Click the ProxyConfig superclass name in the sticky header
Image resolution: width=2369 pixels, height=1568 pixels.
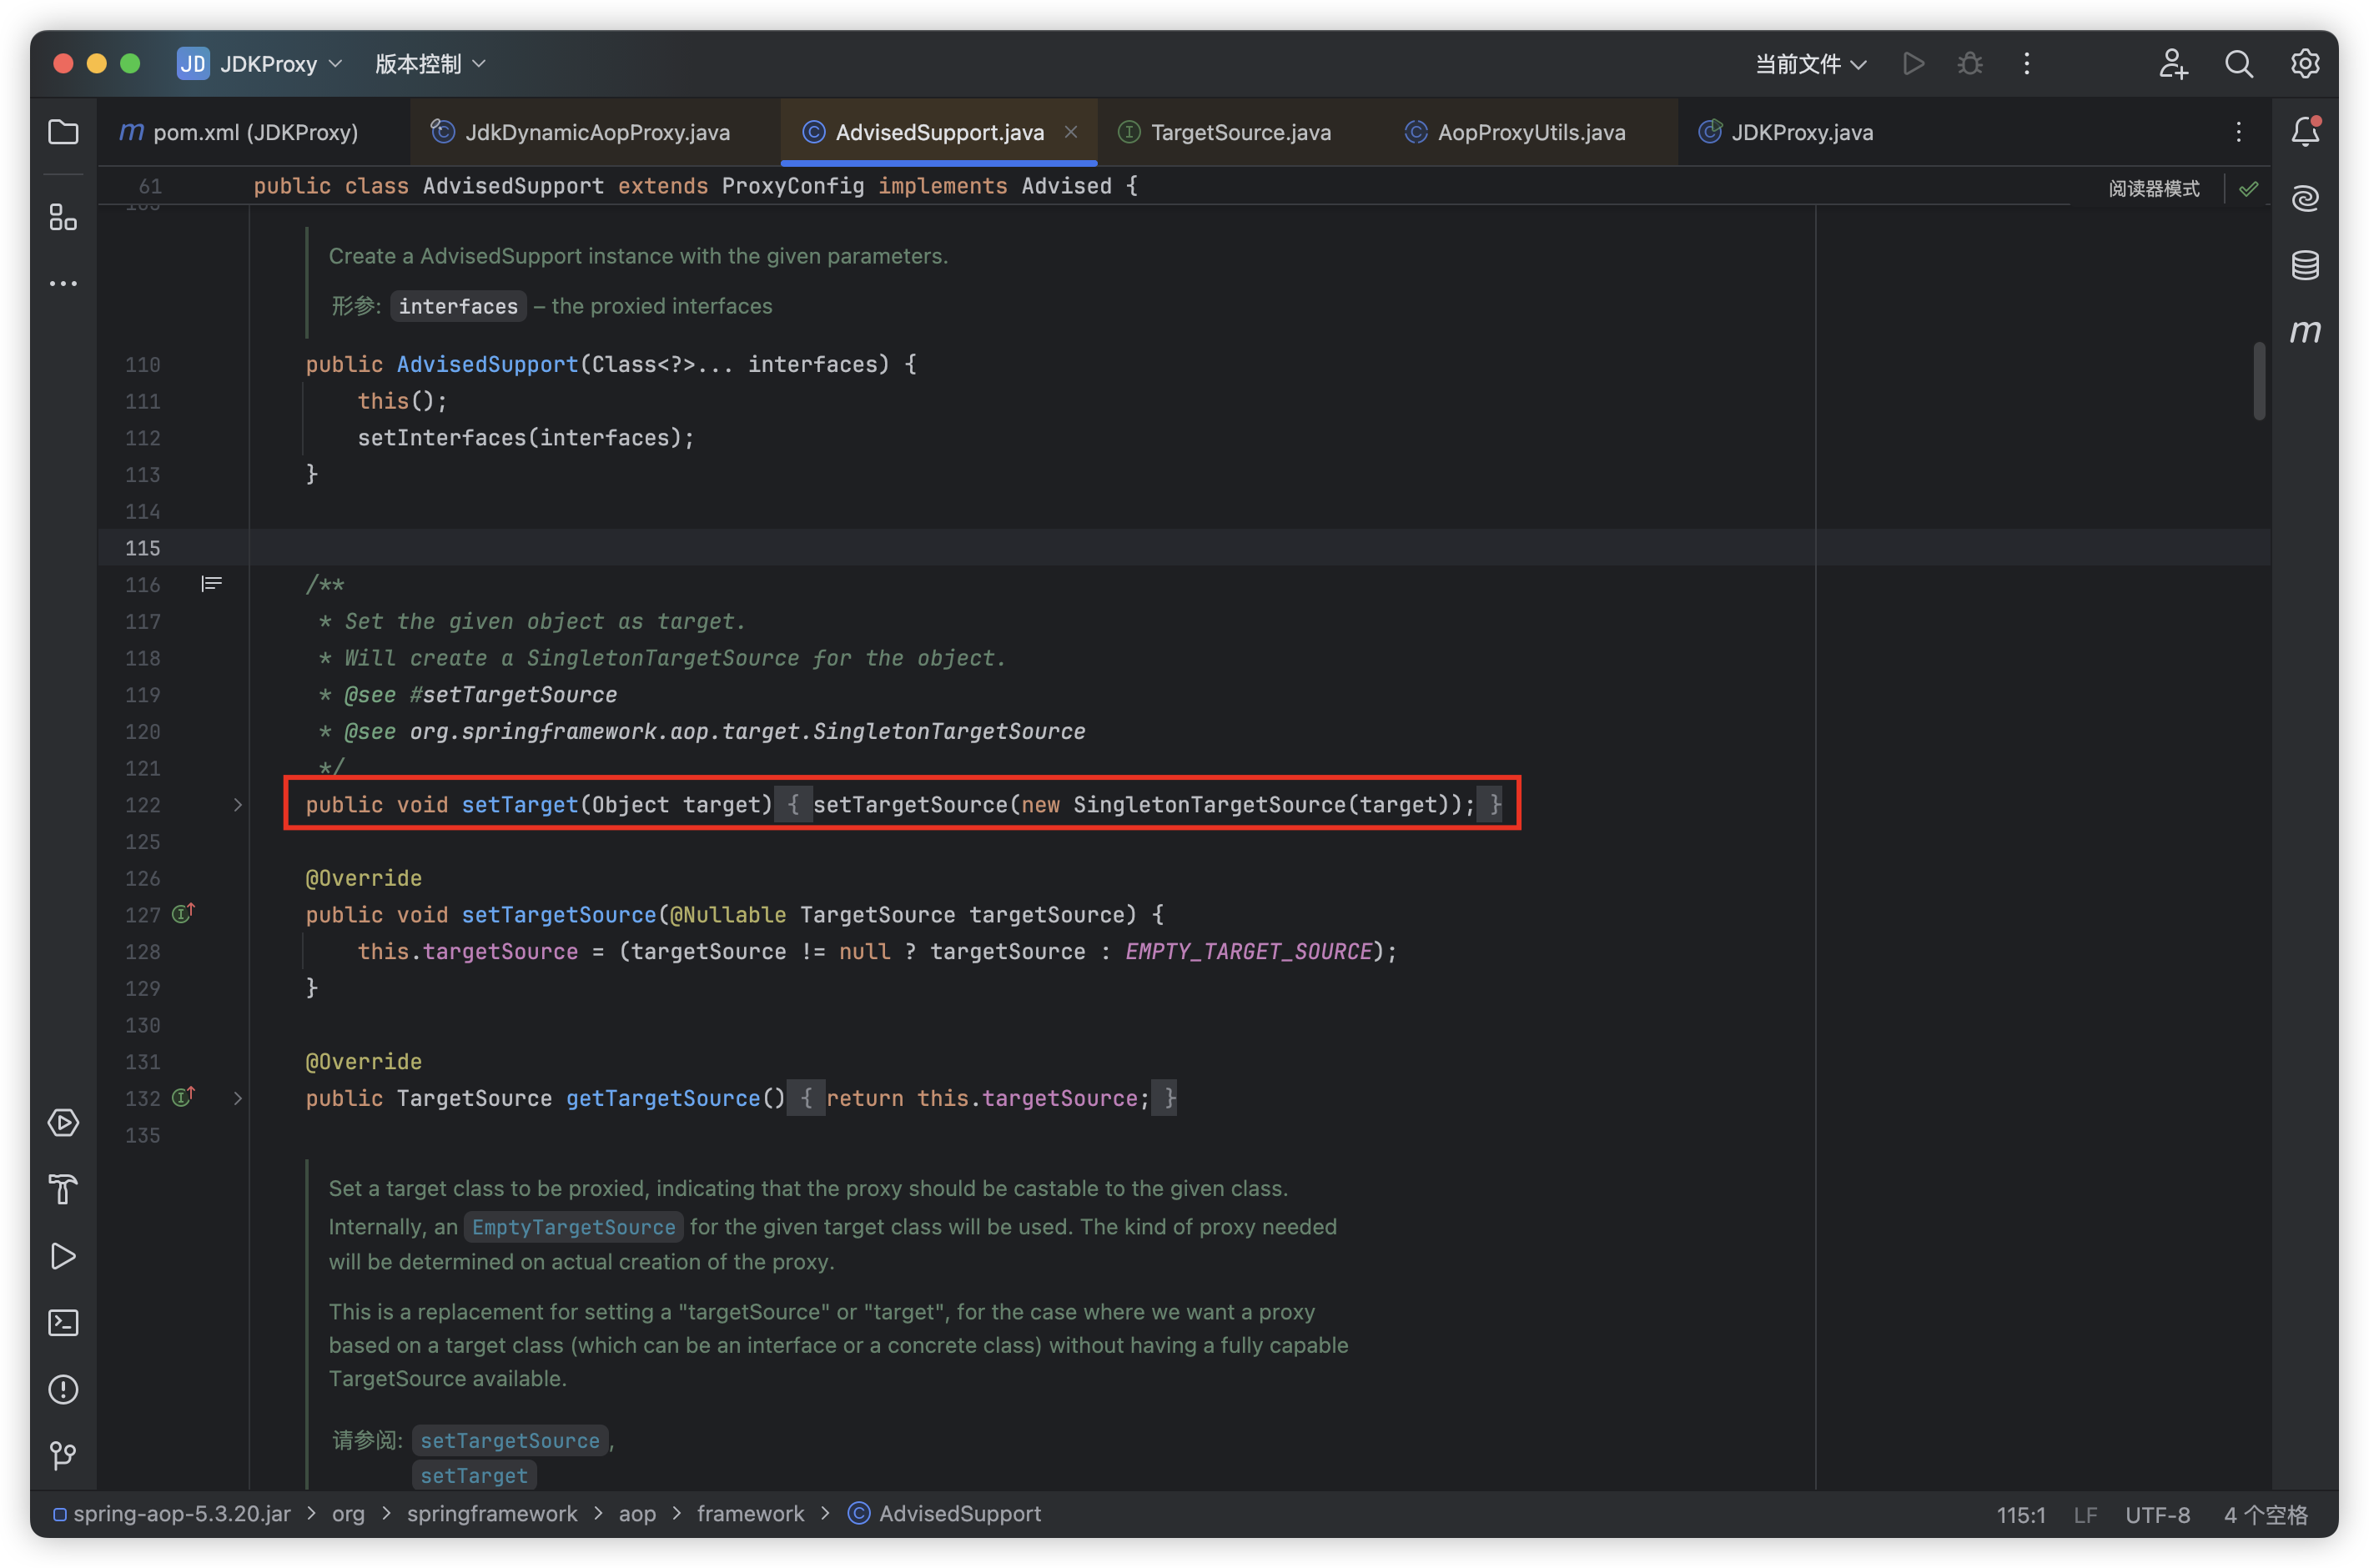pos(792,186)
